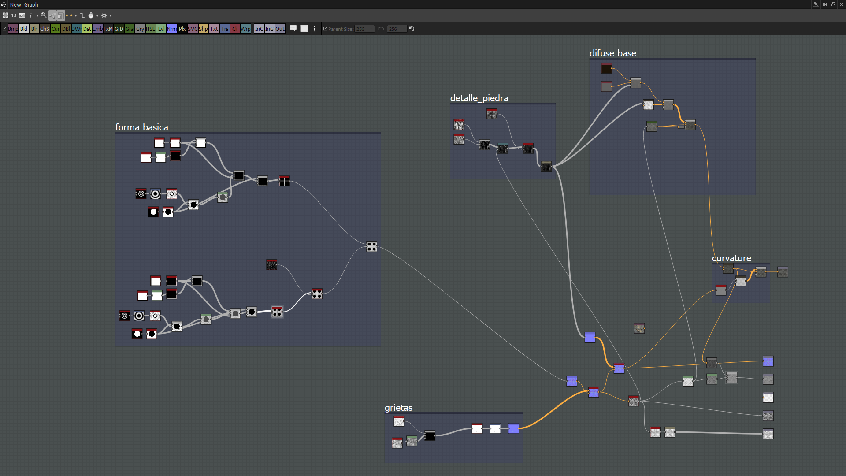Add a Warp node with Wrp
846x476 pixels.
point(246,29)
